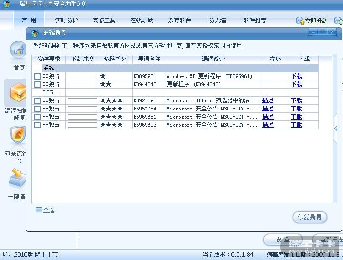Select the kb969603 checkbox

pos(37,125)
